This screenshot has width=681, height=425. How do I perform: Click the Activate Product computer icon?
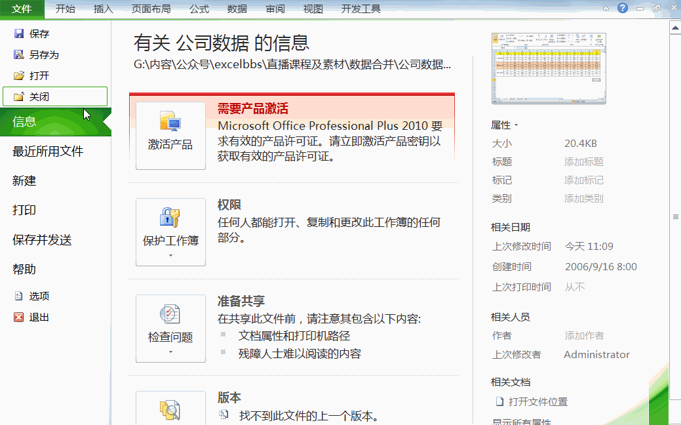pos(170,122)
